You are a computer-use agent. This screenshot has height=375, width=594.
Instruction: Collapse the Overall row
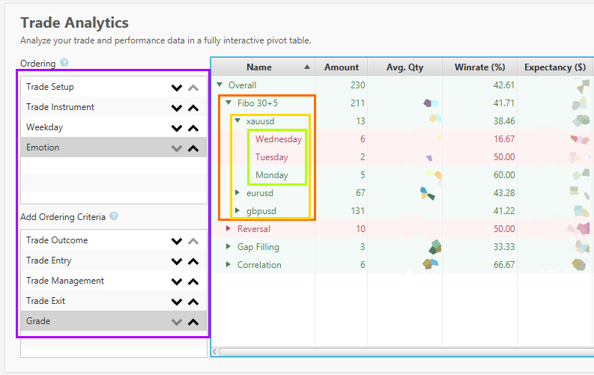(219, 85)
